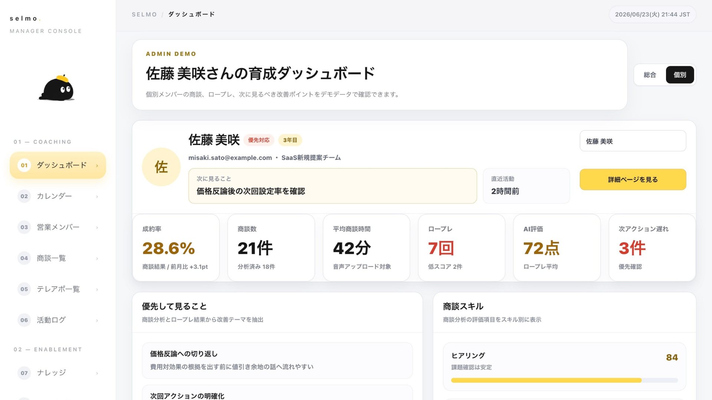Open the 次アクション遅れ 3件 stat card
The height and width of the screenshot is (400, 712).
click(652, 248)
